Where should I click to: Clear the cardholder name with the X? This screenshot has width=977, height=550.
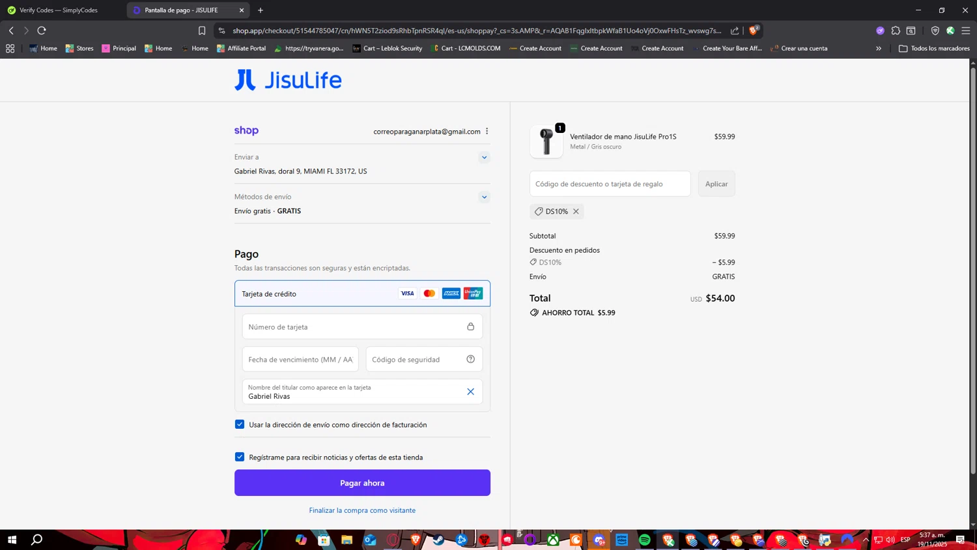click(x=470, y=392)
